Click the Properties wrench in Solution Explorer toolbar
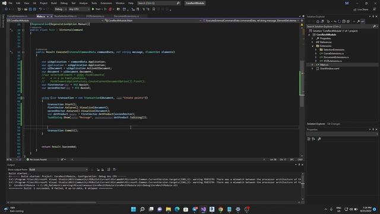 point(358,21)
